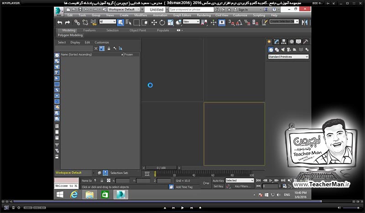The image size is (365, 213).
Task: Open Workspace: Default dropdown in title bar
Action: (x=124, y=9)
